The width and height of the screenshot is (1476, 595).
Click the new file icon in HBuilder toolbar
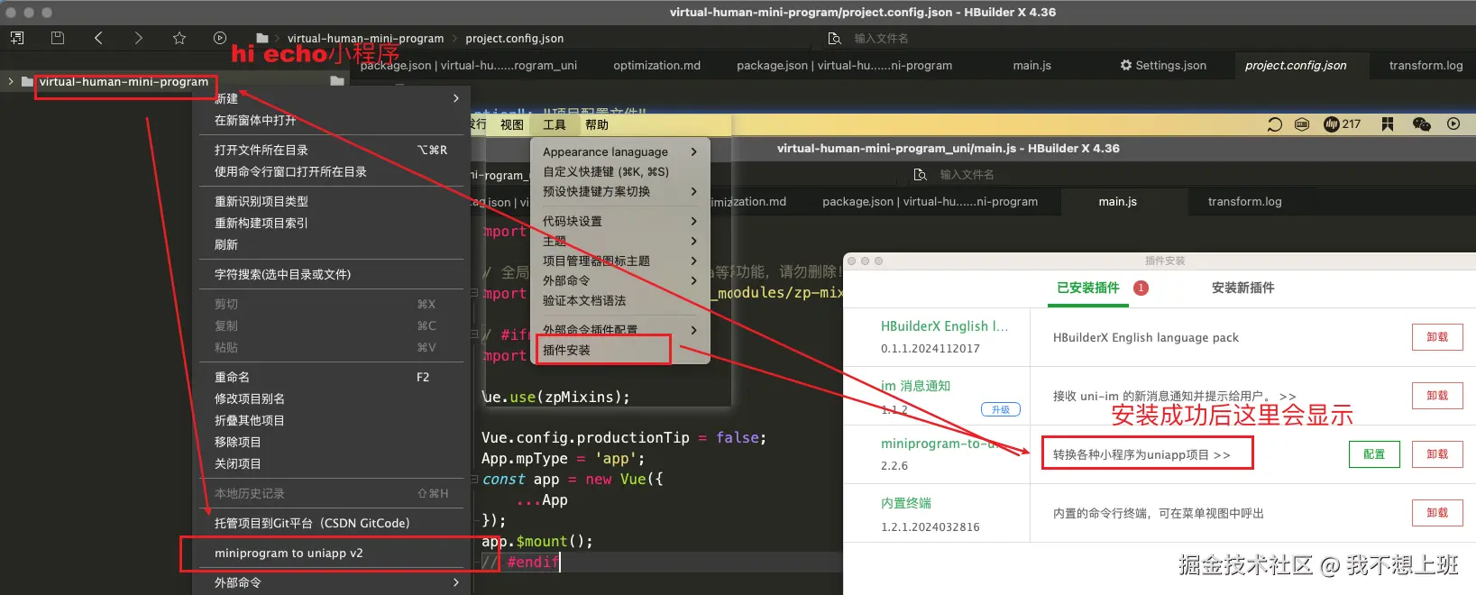pyautogui.click(x=17, y=38)
